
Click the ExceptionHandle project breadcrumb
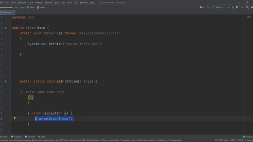tap(6, 7)
